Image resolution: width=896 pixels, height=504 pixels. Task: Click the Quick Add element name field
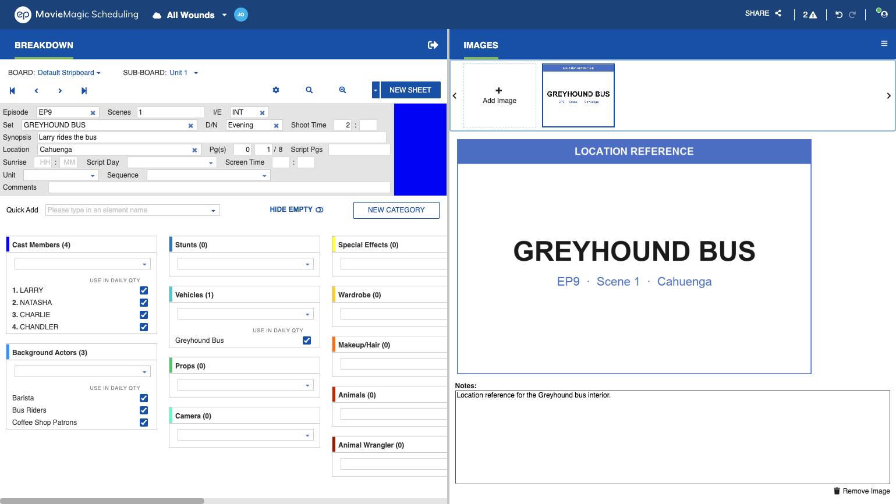coord(133,210)
